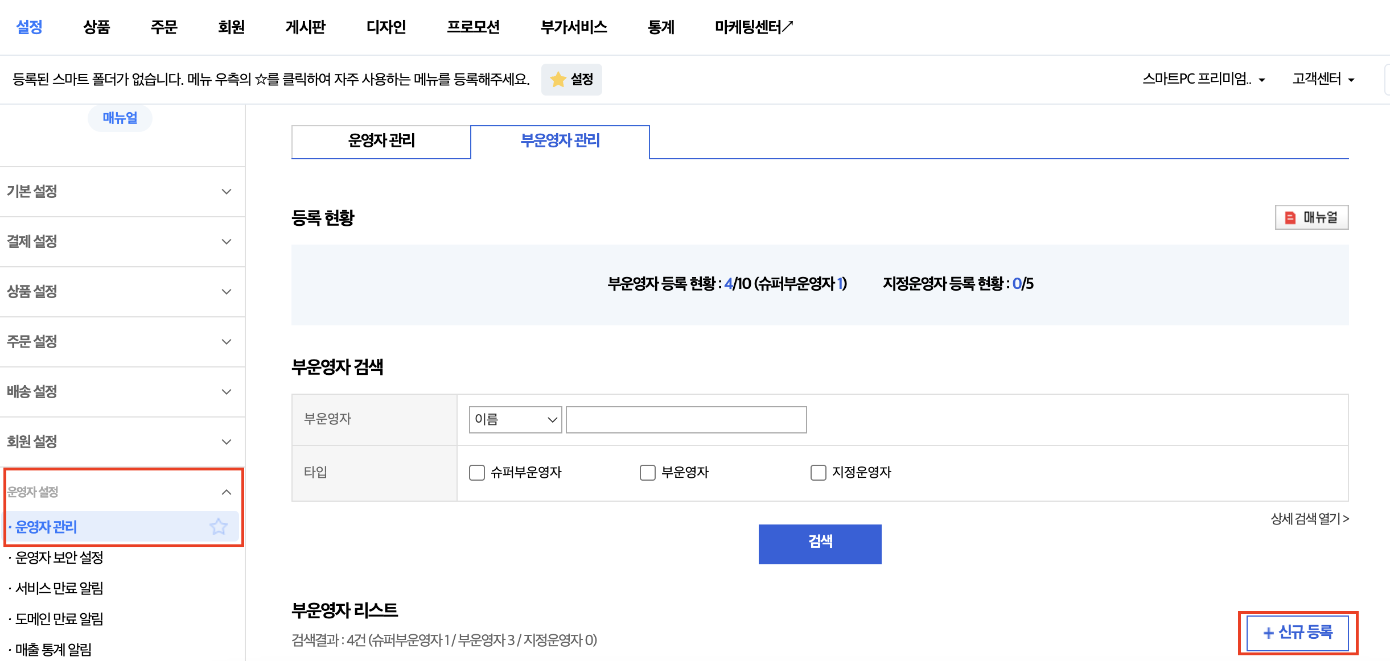The width and height of the screenshot is (1390, 661).
Task: Click the yellow star 설정 shortcut icon
Action: click(571, 79)
